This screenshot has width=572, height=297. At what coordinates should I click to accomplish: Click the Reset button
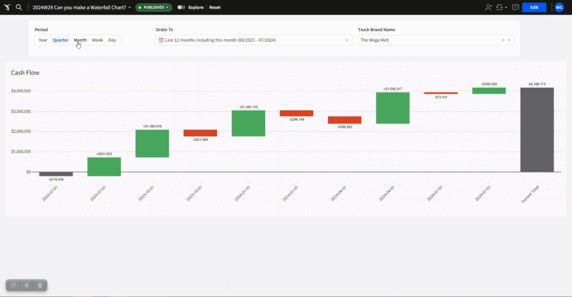[215, 7]
